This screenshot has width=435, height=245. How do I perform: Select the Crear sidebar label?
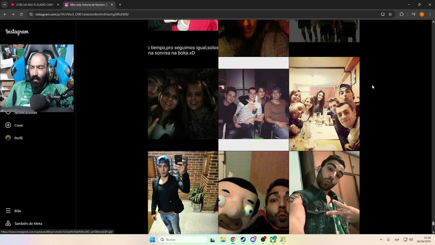click(x=19, y=125)
